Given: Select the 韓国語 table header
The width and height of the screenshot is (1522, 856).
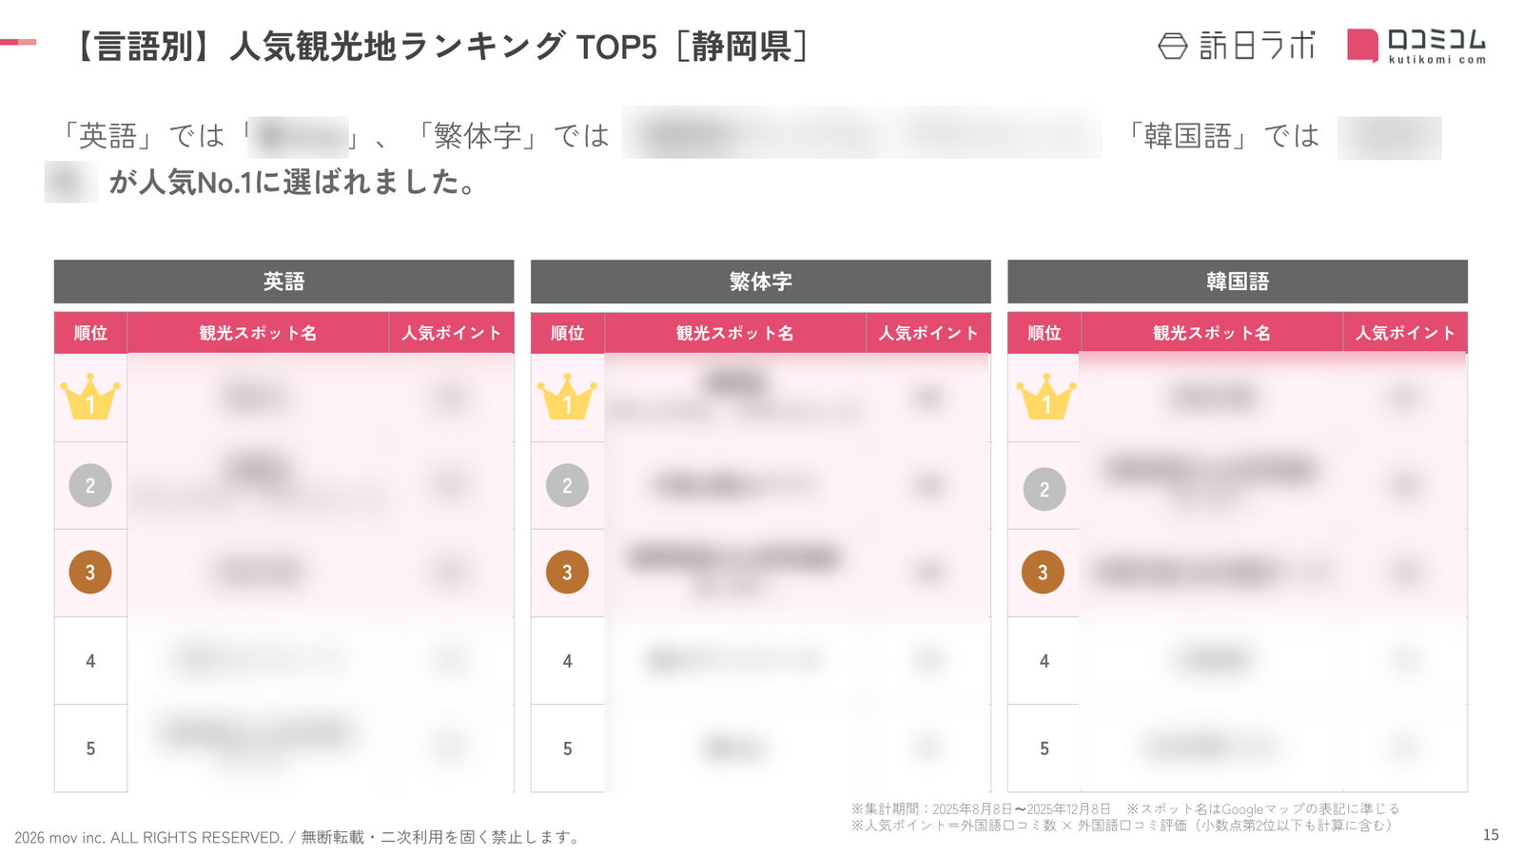Looking at the screenshot, I should [x=1237, y=282].
